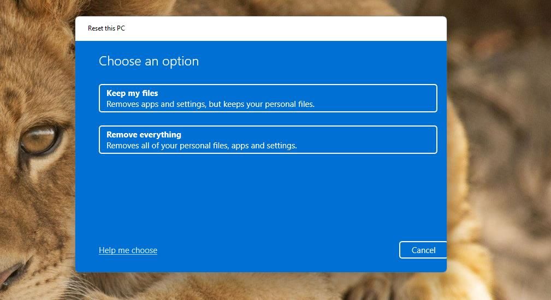551x300 pixels.
Task: Click desktop wallpaper below the dialog
Action: click(262, 287)
